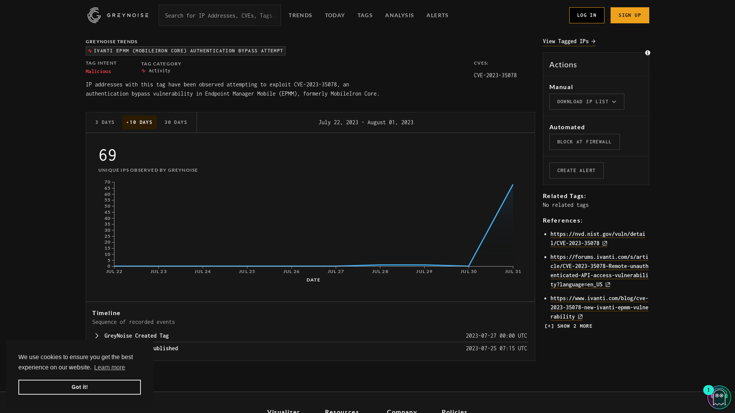Click the 2023-07-27 00:00 UTC timestamp

click(x=497, y=336)
